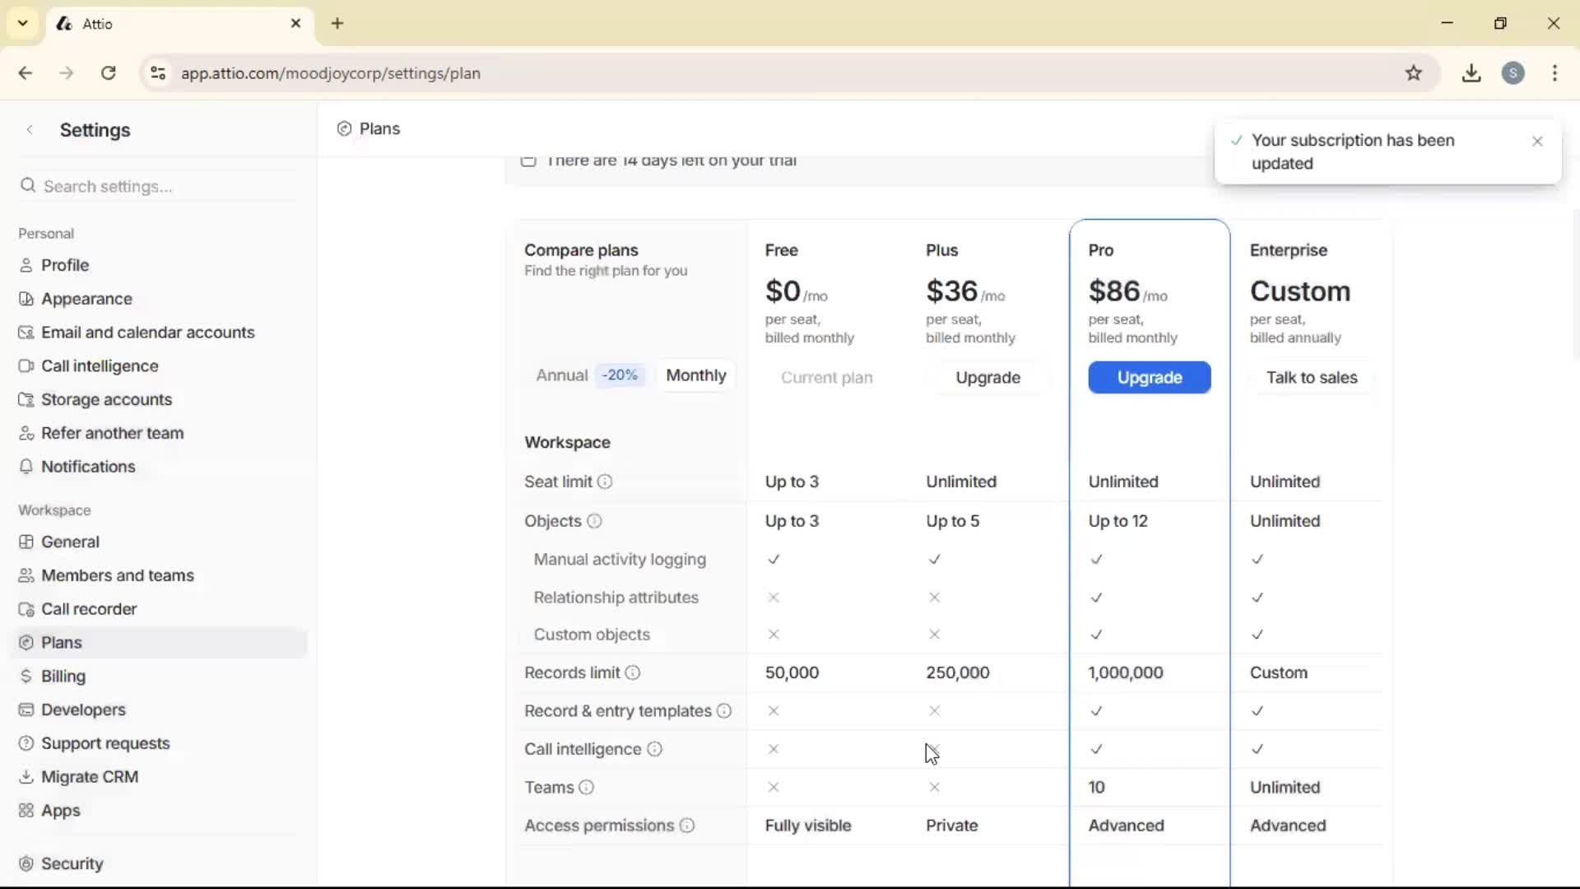Open Members and teams settings
Screen dimensions: 1580x889
(118, 575)
